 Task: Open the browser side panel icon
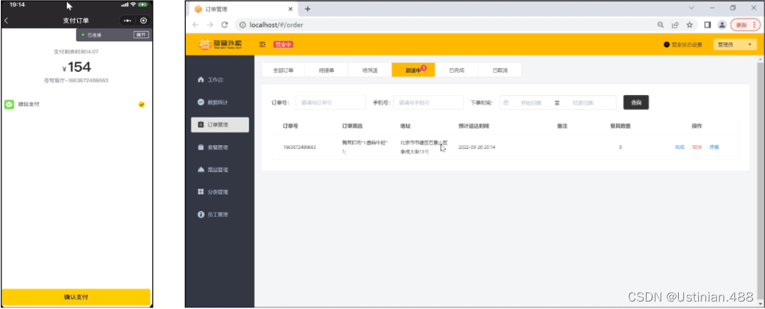[x=707, y=25]
